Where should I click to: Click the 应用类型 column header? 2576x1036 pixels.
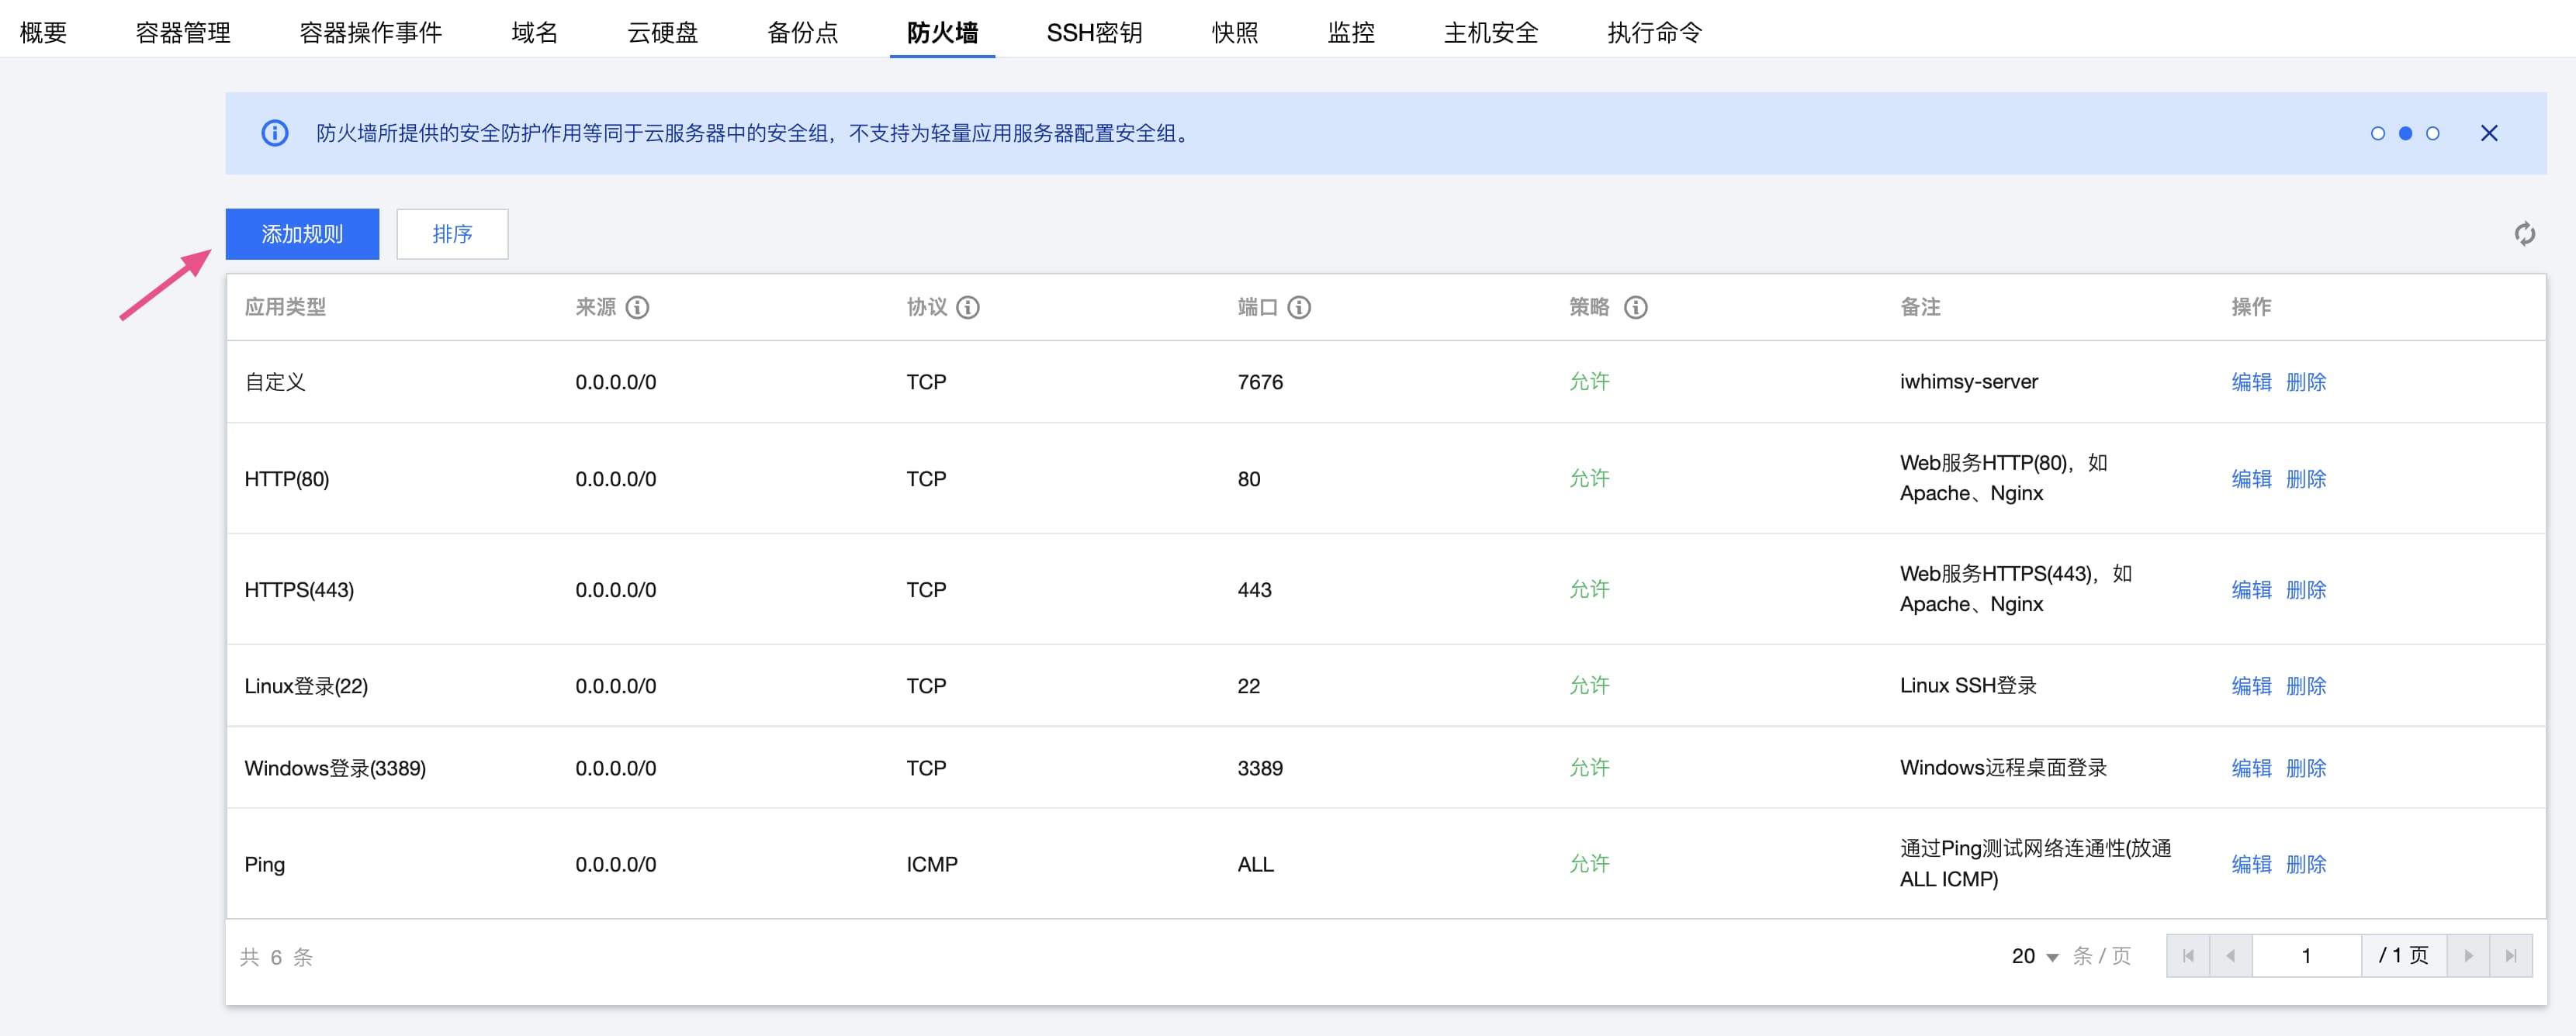point(285,307)
